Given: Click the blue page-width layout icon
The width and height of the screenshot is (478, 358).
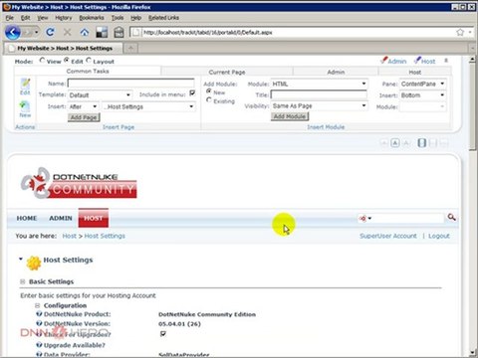Looking at the screenshot, I should click(421, 143).
